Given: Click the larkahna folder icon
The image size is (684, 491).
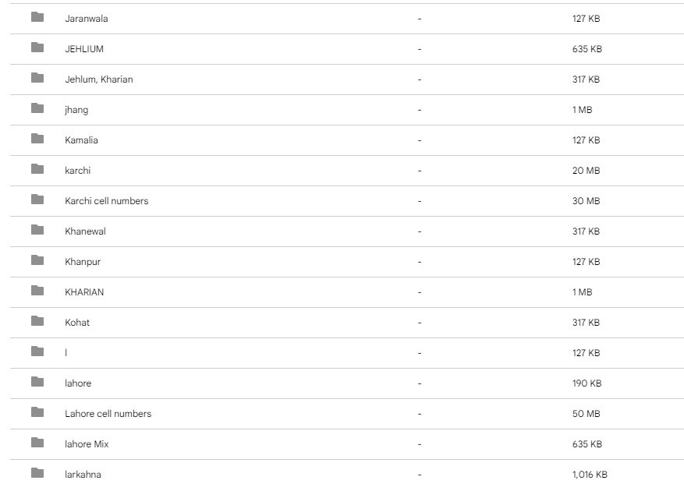Looking at the screenshot, I should 37,473.
